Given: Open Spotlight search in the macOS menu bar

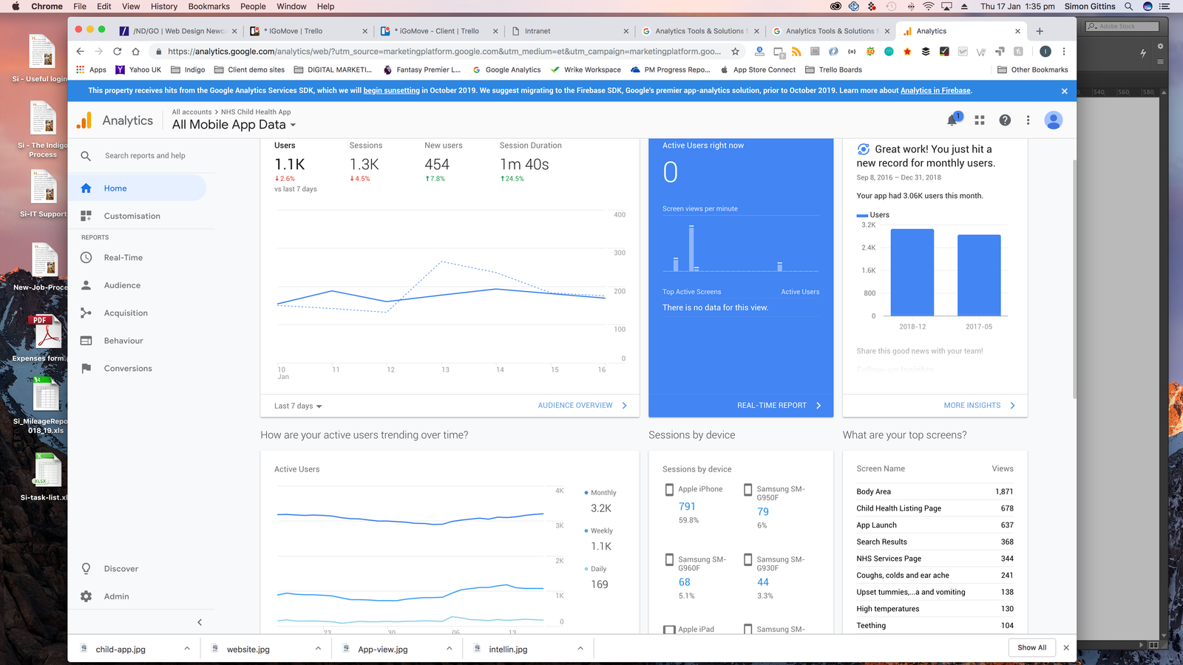Looking at the screenshot, I should (1129, 7).
